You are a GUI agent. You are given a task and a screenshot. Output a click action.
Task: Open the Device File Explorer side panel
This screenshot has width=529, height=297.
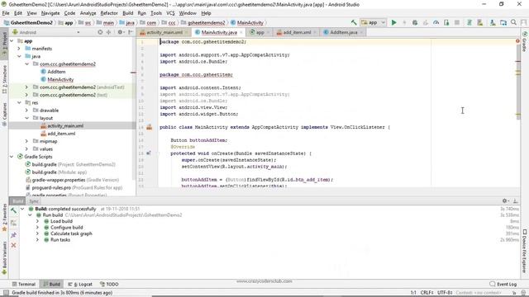525,251
